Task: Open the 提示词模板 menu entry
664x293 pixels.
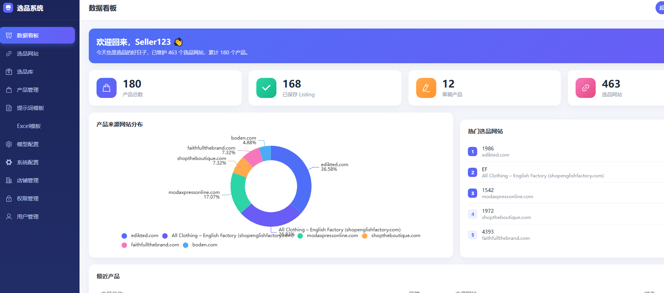Action: point(37,108)
